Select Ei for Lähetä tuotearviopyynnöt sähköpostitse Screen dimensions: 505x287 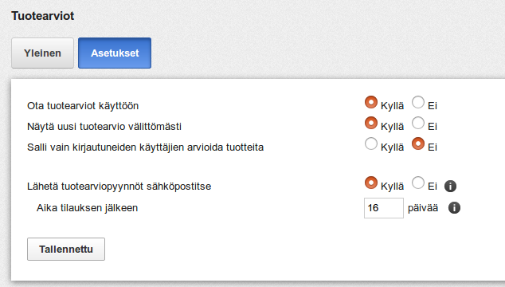418,183
